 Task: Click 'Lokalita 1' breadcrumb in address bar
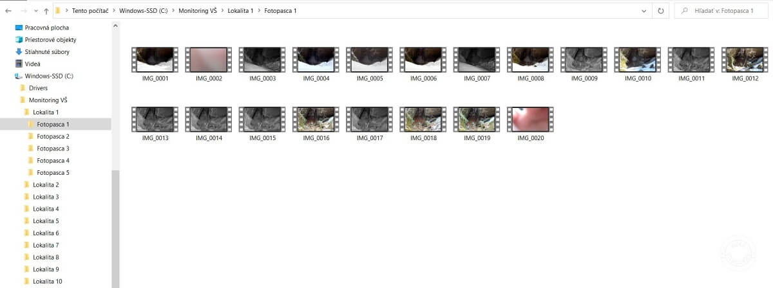coord(242,11)
